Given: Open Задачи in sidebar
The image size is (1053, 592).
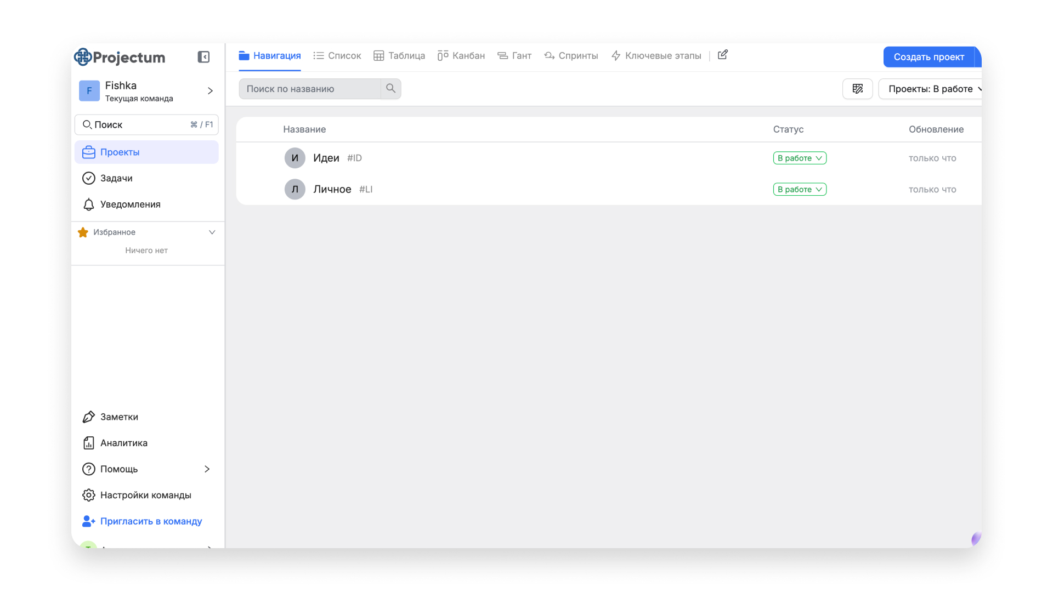Looking at the screenshot, I should pyautogui.click(x=116, y=178).
